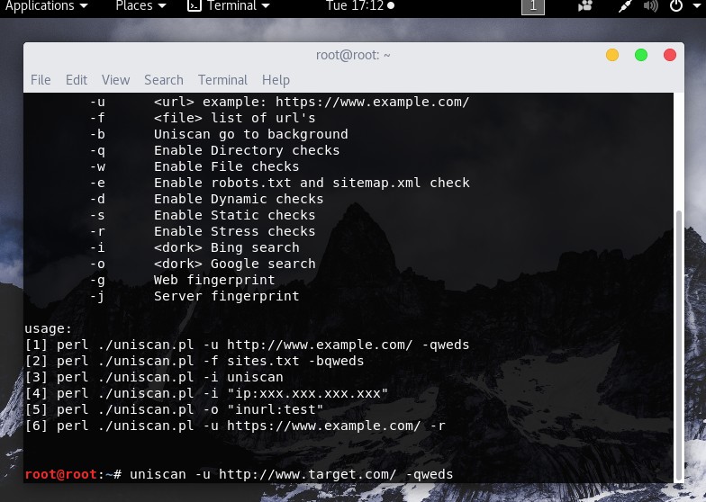Click the video camera recorder icon

click(584, 5)
